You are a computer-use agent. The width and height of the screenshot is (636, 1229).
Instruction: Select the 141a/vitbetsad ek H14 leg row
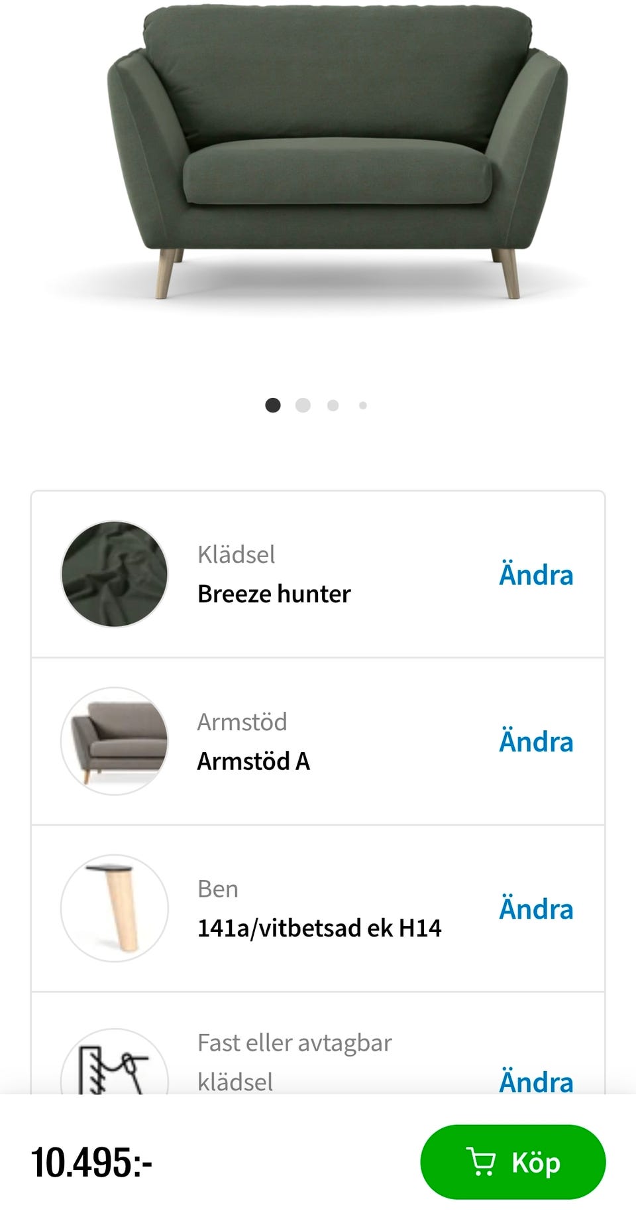pyautogui.click(x=319, y=928)
